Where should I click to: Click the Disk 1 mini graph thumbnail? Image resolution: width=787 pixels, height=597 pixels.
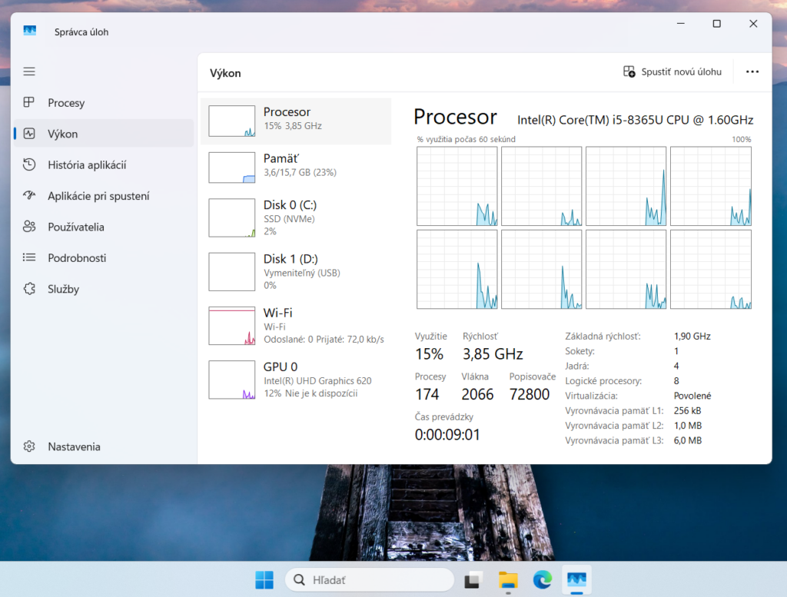click(x=231, y=272)
